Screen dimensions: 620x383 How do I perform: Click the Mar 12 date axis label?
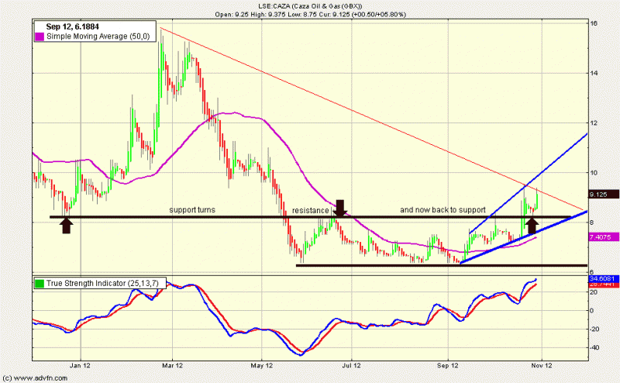click(x=172, y=364)
